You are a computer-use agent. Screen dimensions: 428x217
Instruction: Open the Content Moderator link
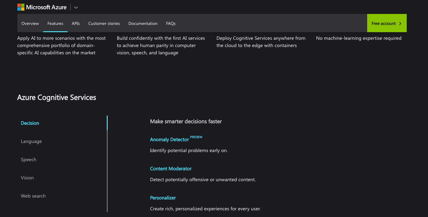pos(171,169)
